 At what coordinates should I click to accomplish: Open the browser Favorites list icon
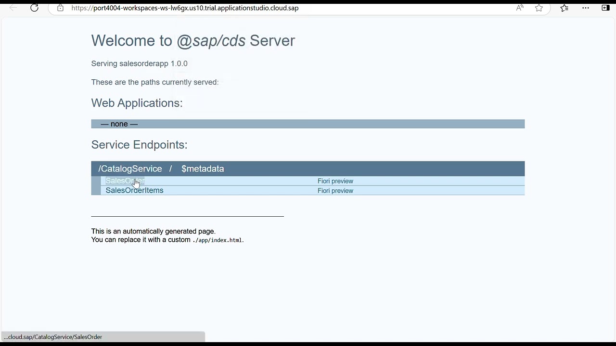(565, 8)
